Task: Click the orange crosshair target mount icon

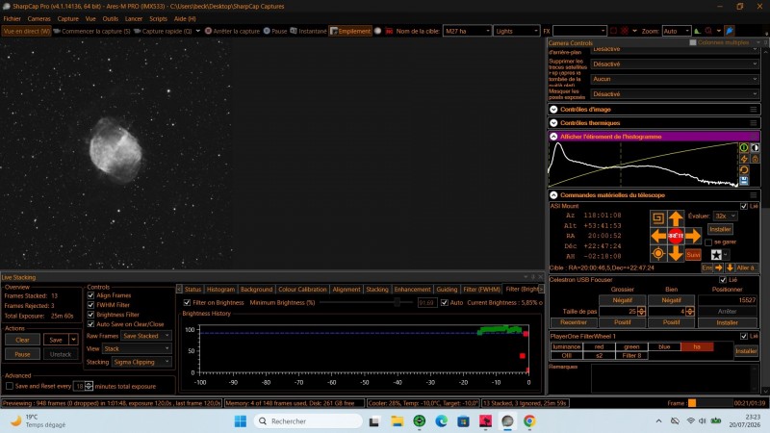Action: coord(658,253)
